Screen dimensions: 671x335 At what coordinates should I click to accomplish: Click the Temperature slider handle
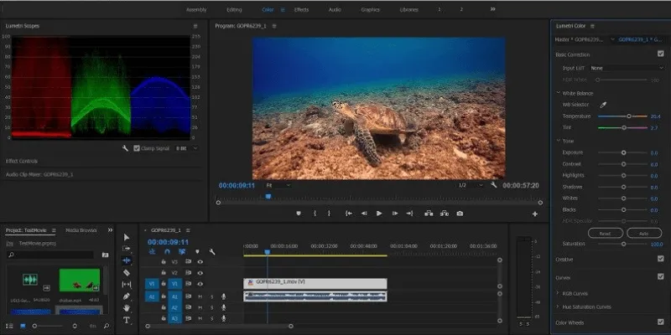point(629,116)
